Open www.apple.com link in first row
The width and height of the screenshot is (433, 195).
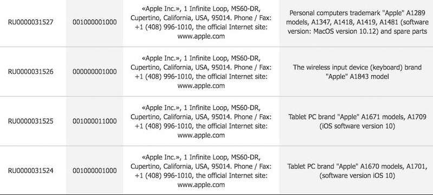tap(201, 36)
